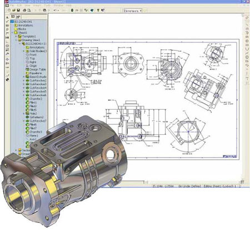
Task: Collapse the Drawing View1 node
Action: 16,40
